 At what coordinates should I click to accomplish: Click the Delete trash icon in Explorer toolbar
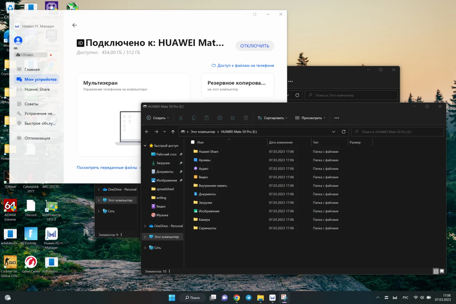click(x=246, y=118)
